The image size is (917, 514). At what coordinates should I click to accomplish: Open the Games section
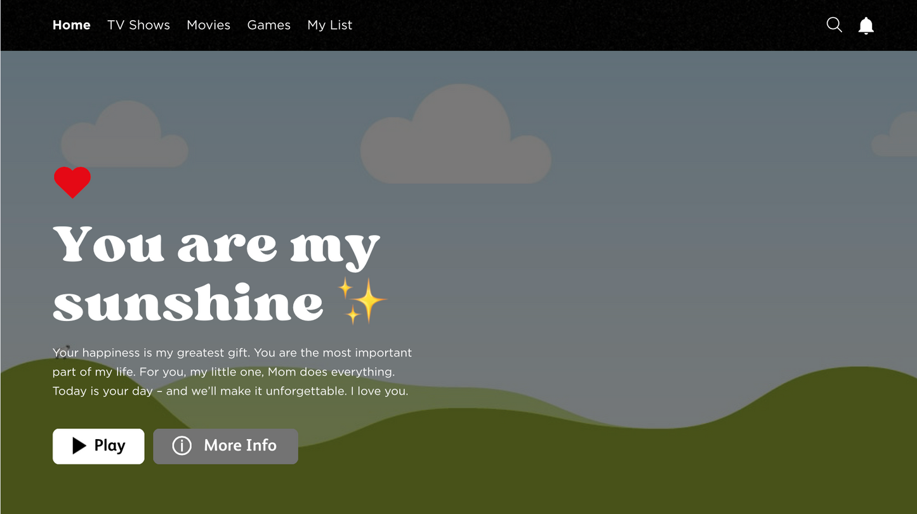tap(269, 25)
